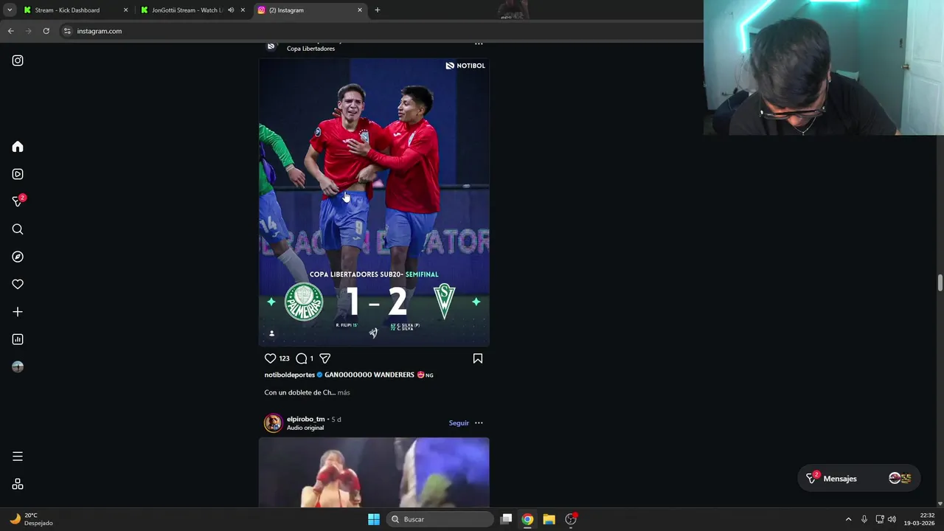Open comments on the Wanderers post
Image resolution: width=944 pixels, height=531 pixels.
[x=301, y=358]
